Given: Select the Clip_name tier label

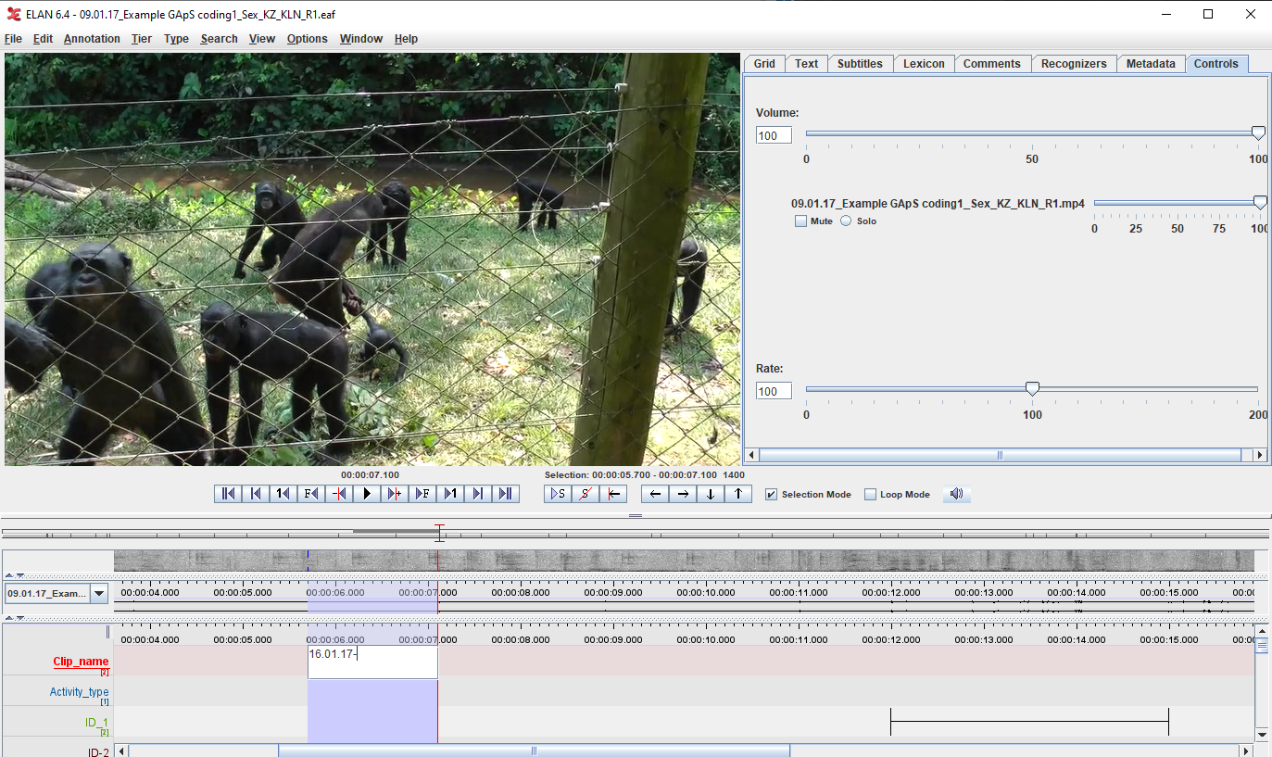Looking at the screenshot, I should pyautogui.click(x=81, y=662).
